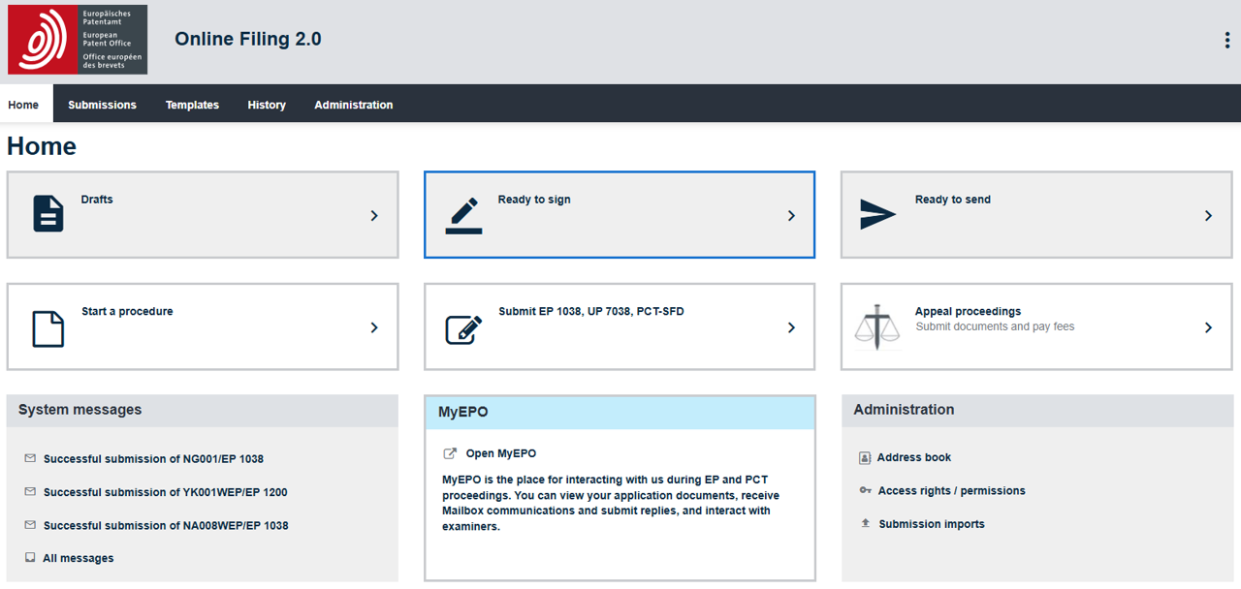Viewport: 1241px width, 589px height.
Task: Open Access rights / permissions link
Action: point(951,491)
